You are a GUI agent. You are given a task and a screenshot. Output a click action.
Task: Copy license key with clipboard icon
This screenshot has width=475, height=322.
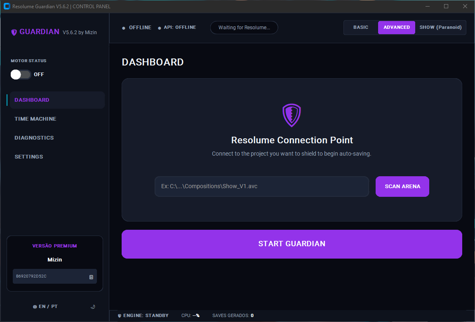tap(91, 277)
